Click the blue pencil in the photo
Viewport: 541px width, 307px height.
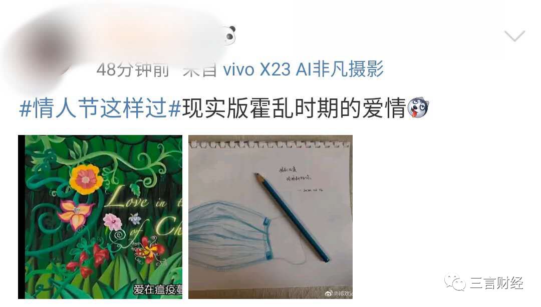tap(292, 217)
